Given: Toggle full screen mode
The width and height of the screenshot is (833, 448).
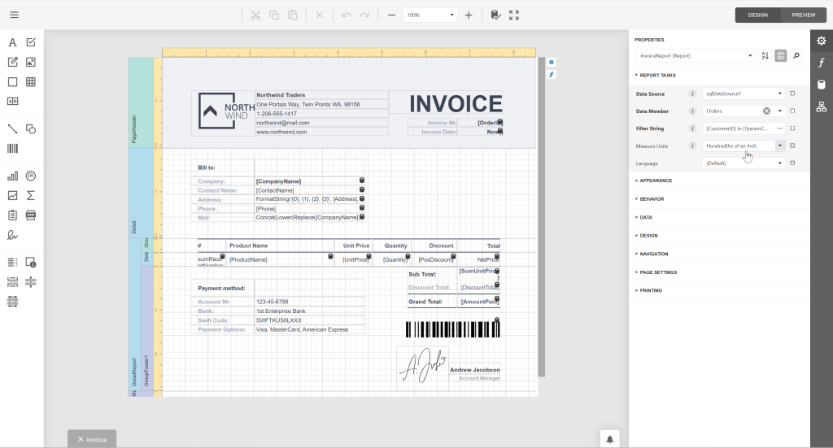Looking at the screenshot, I should pos(514,15).
